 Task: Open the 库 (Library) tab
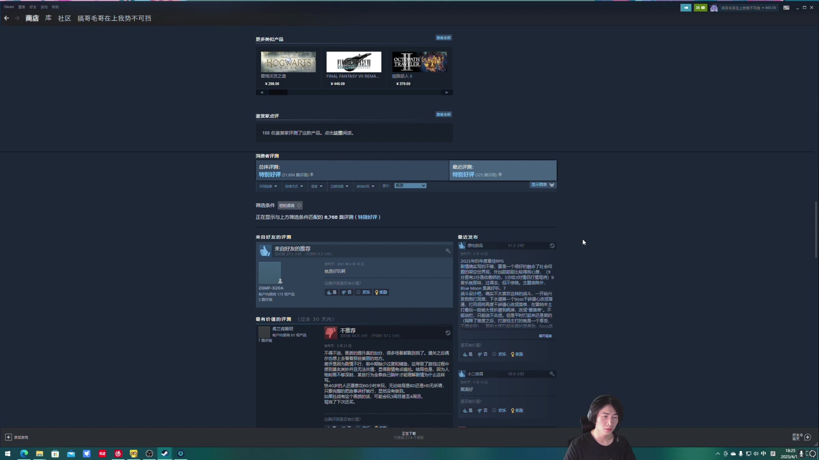(48, 18)
